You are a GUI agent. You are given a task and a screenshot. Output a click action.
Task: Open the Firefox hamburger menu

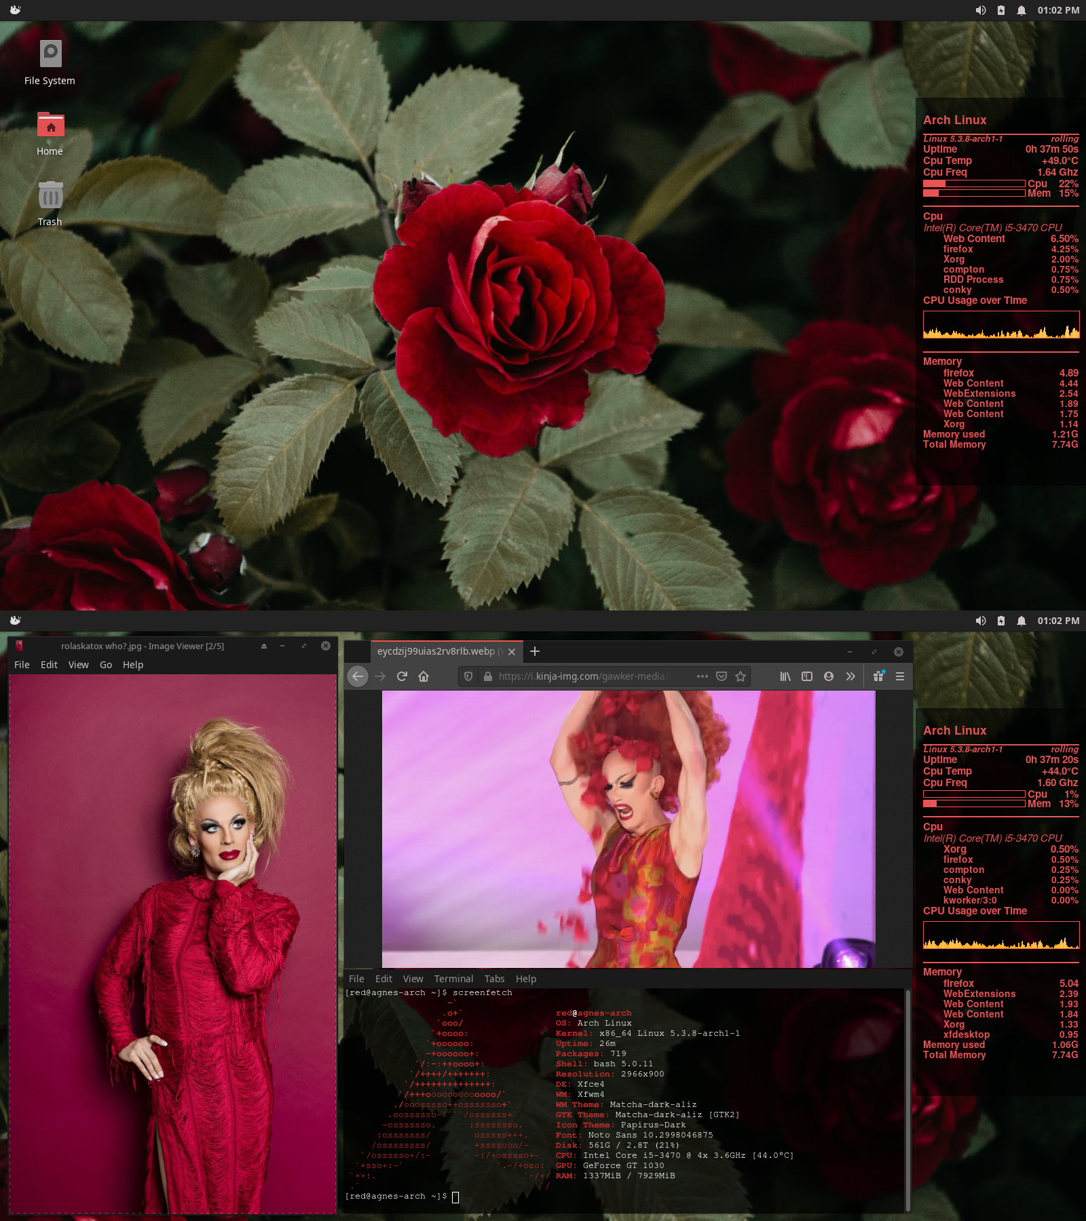point(900,676)
